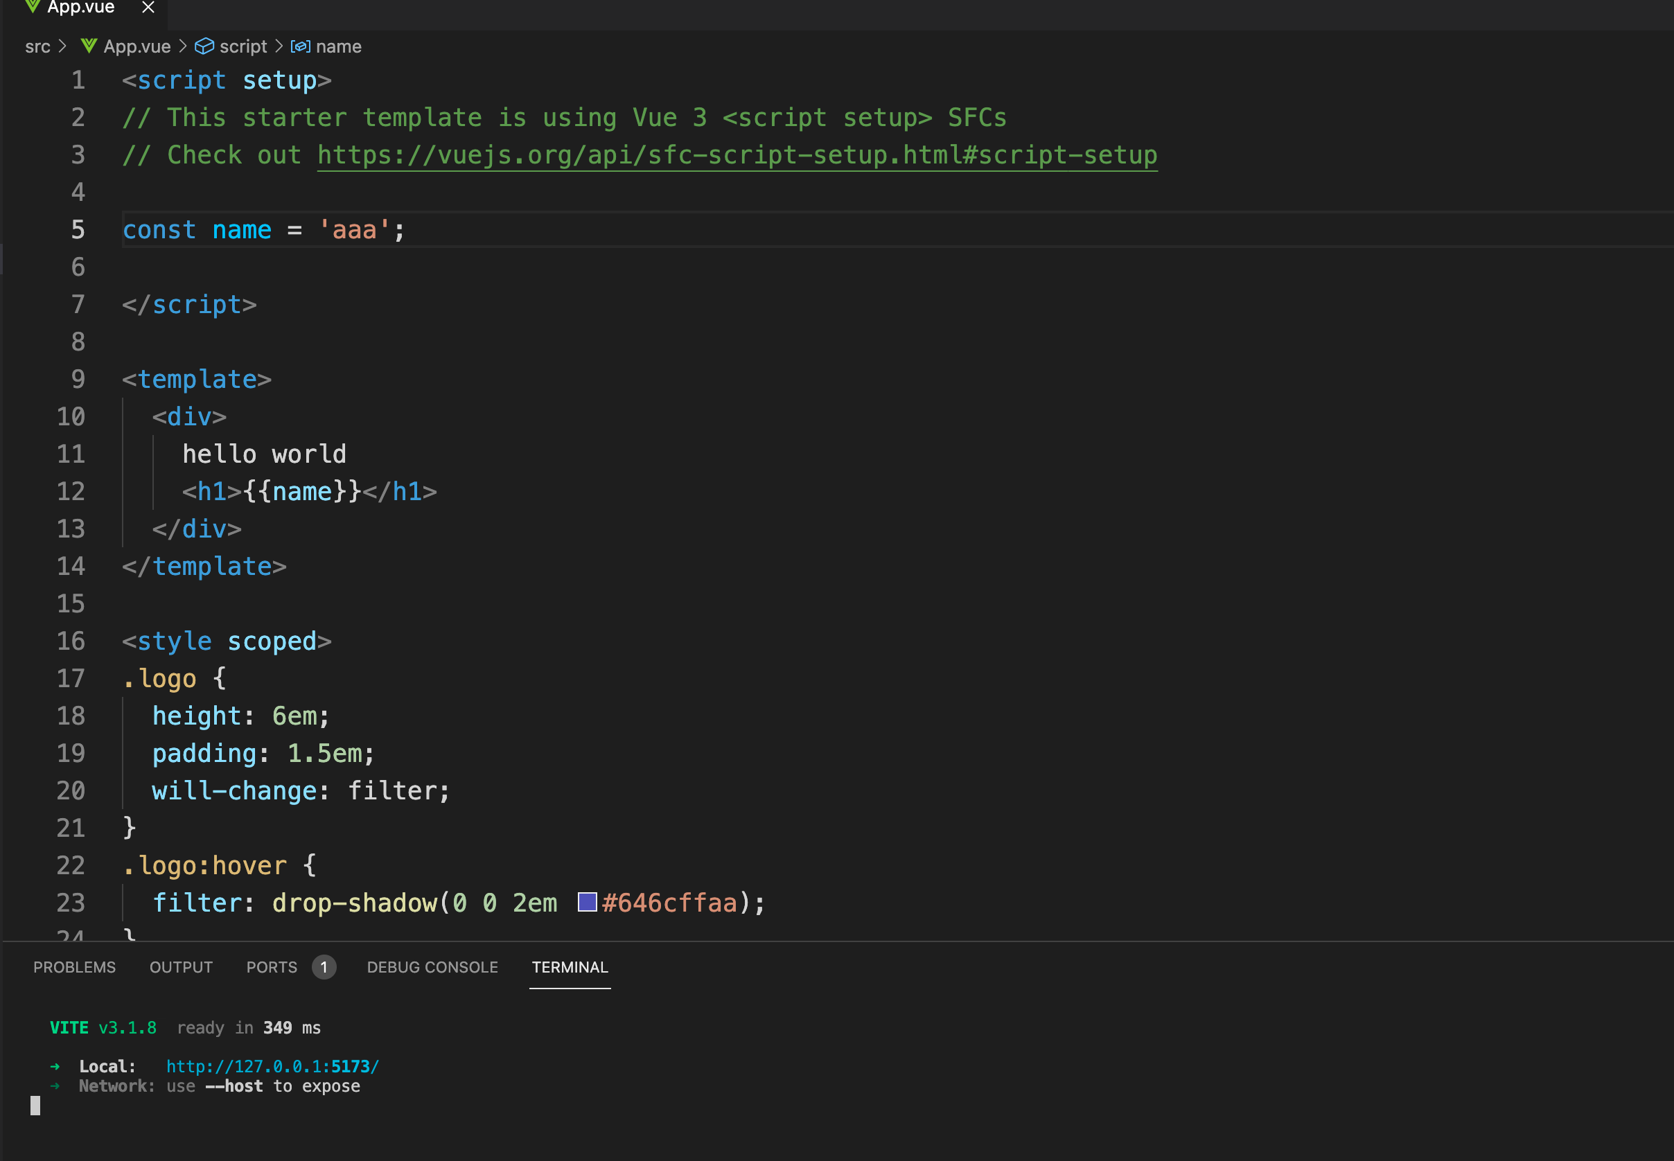Select the TERMINAL panel tab
1674x1161 pixels.
coord(570,967)
